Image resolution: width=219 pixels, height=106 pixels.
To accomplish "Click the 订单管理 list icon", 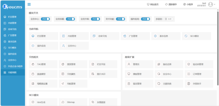I will (x=189, y=74).
